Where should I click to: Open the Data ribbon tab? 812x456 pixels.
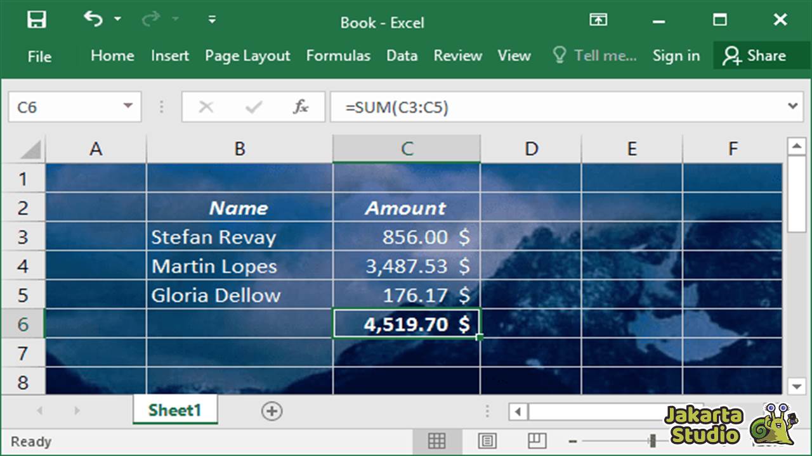(402, 56)
